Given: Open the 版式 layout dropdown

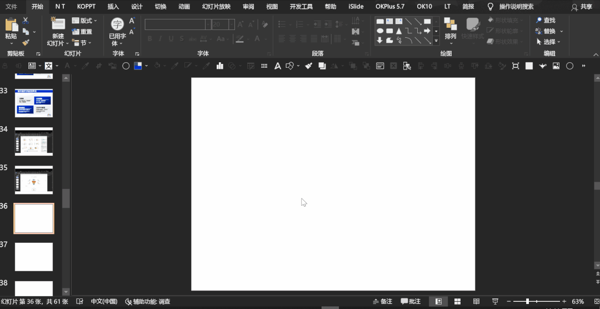Looking at the screenshot, I should click(x=84, y=21).
